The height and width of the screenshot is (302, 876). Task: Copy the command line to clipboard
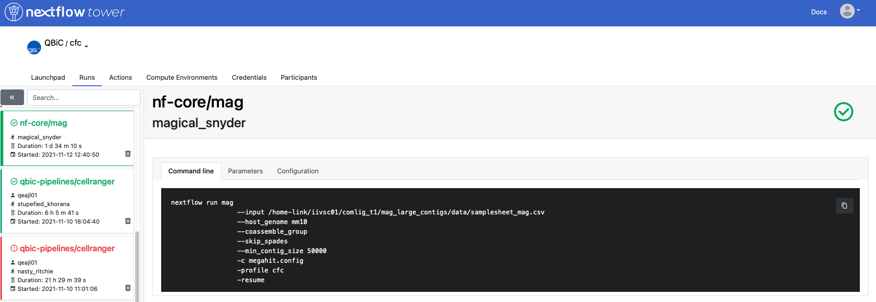click(844, 206)
